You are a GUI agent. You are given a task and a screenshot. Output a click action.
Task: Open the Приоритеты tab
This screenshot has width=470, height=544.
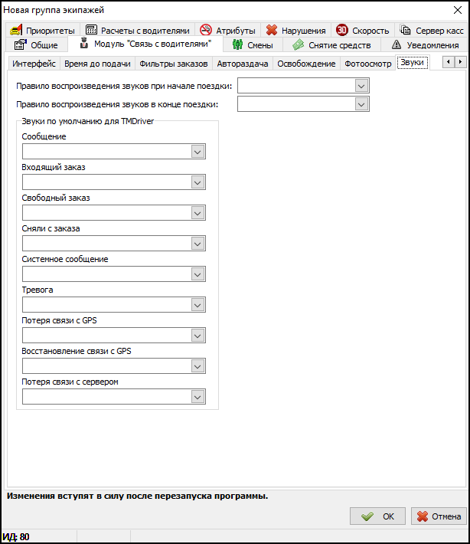point(43,31)
